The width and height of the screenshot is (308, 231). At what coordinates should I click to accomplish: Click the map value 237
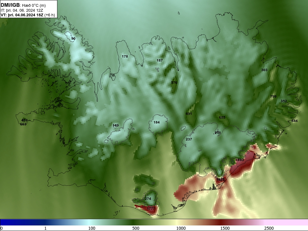[x=189, y=139]
